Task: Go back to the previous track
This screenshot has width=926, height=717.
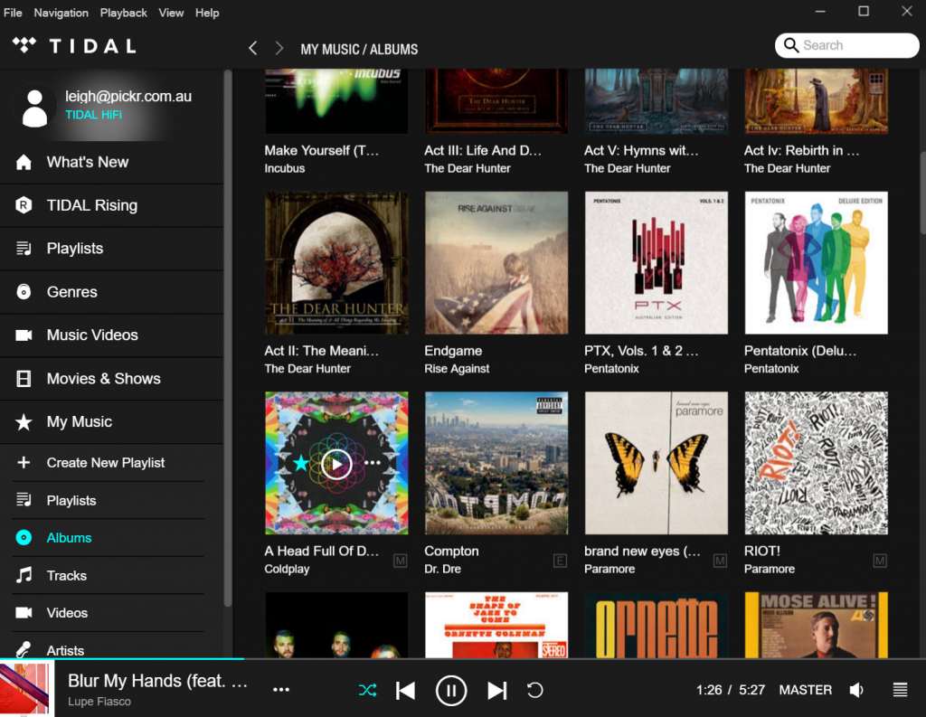Action: [x=405, y=691]
